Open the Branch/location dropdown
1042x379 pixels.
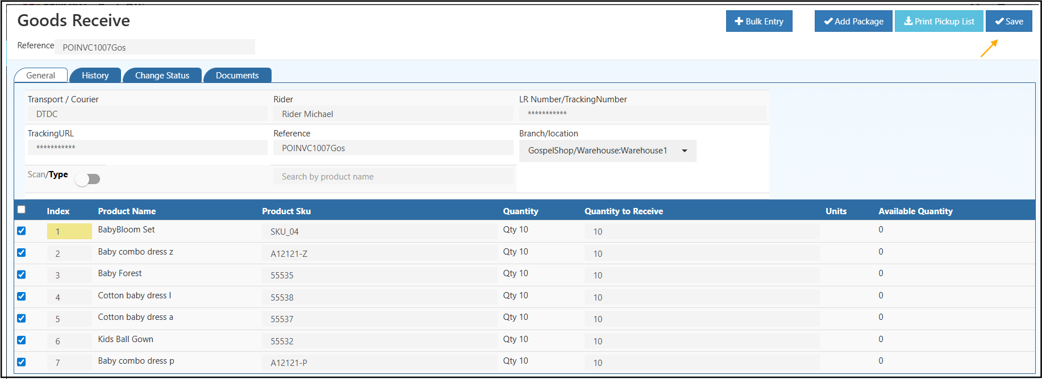click(607, 151)
